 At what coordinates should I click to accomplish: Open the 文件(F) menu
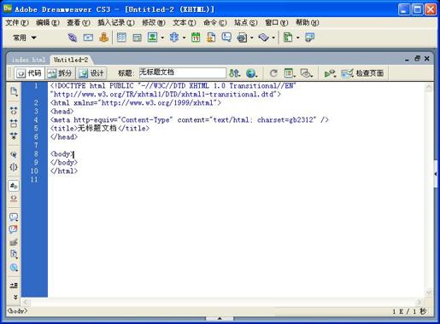click(x=17, y=22)
